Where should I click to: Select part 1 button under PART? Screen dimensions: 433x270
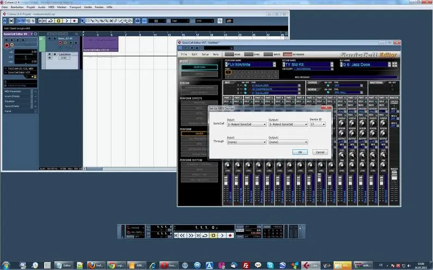tap(228, 72)
